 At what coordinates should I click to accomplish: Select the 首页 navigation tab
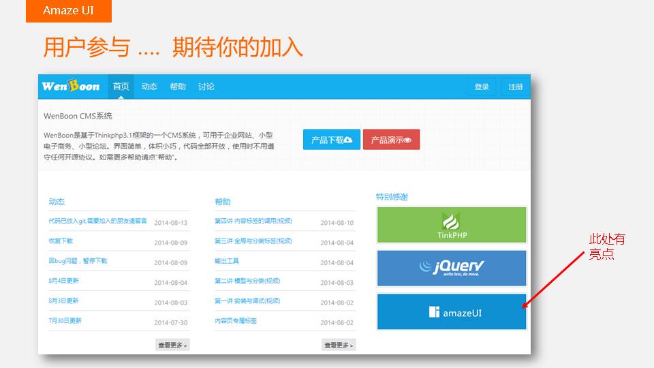(x=121, y=87)
